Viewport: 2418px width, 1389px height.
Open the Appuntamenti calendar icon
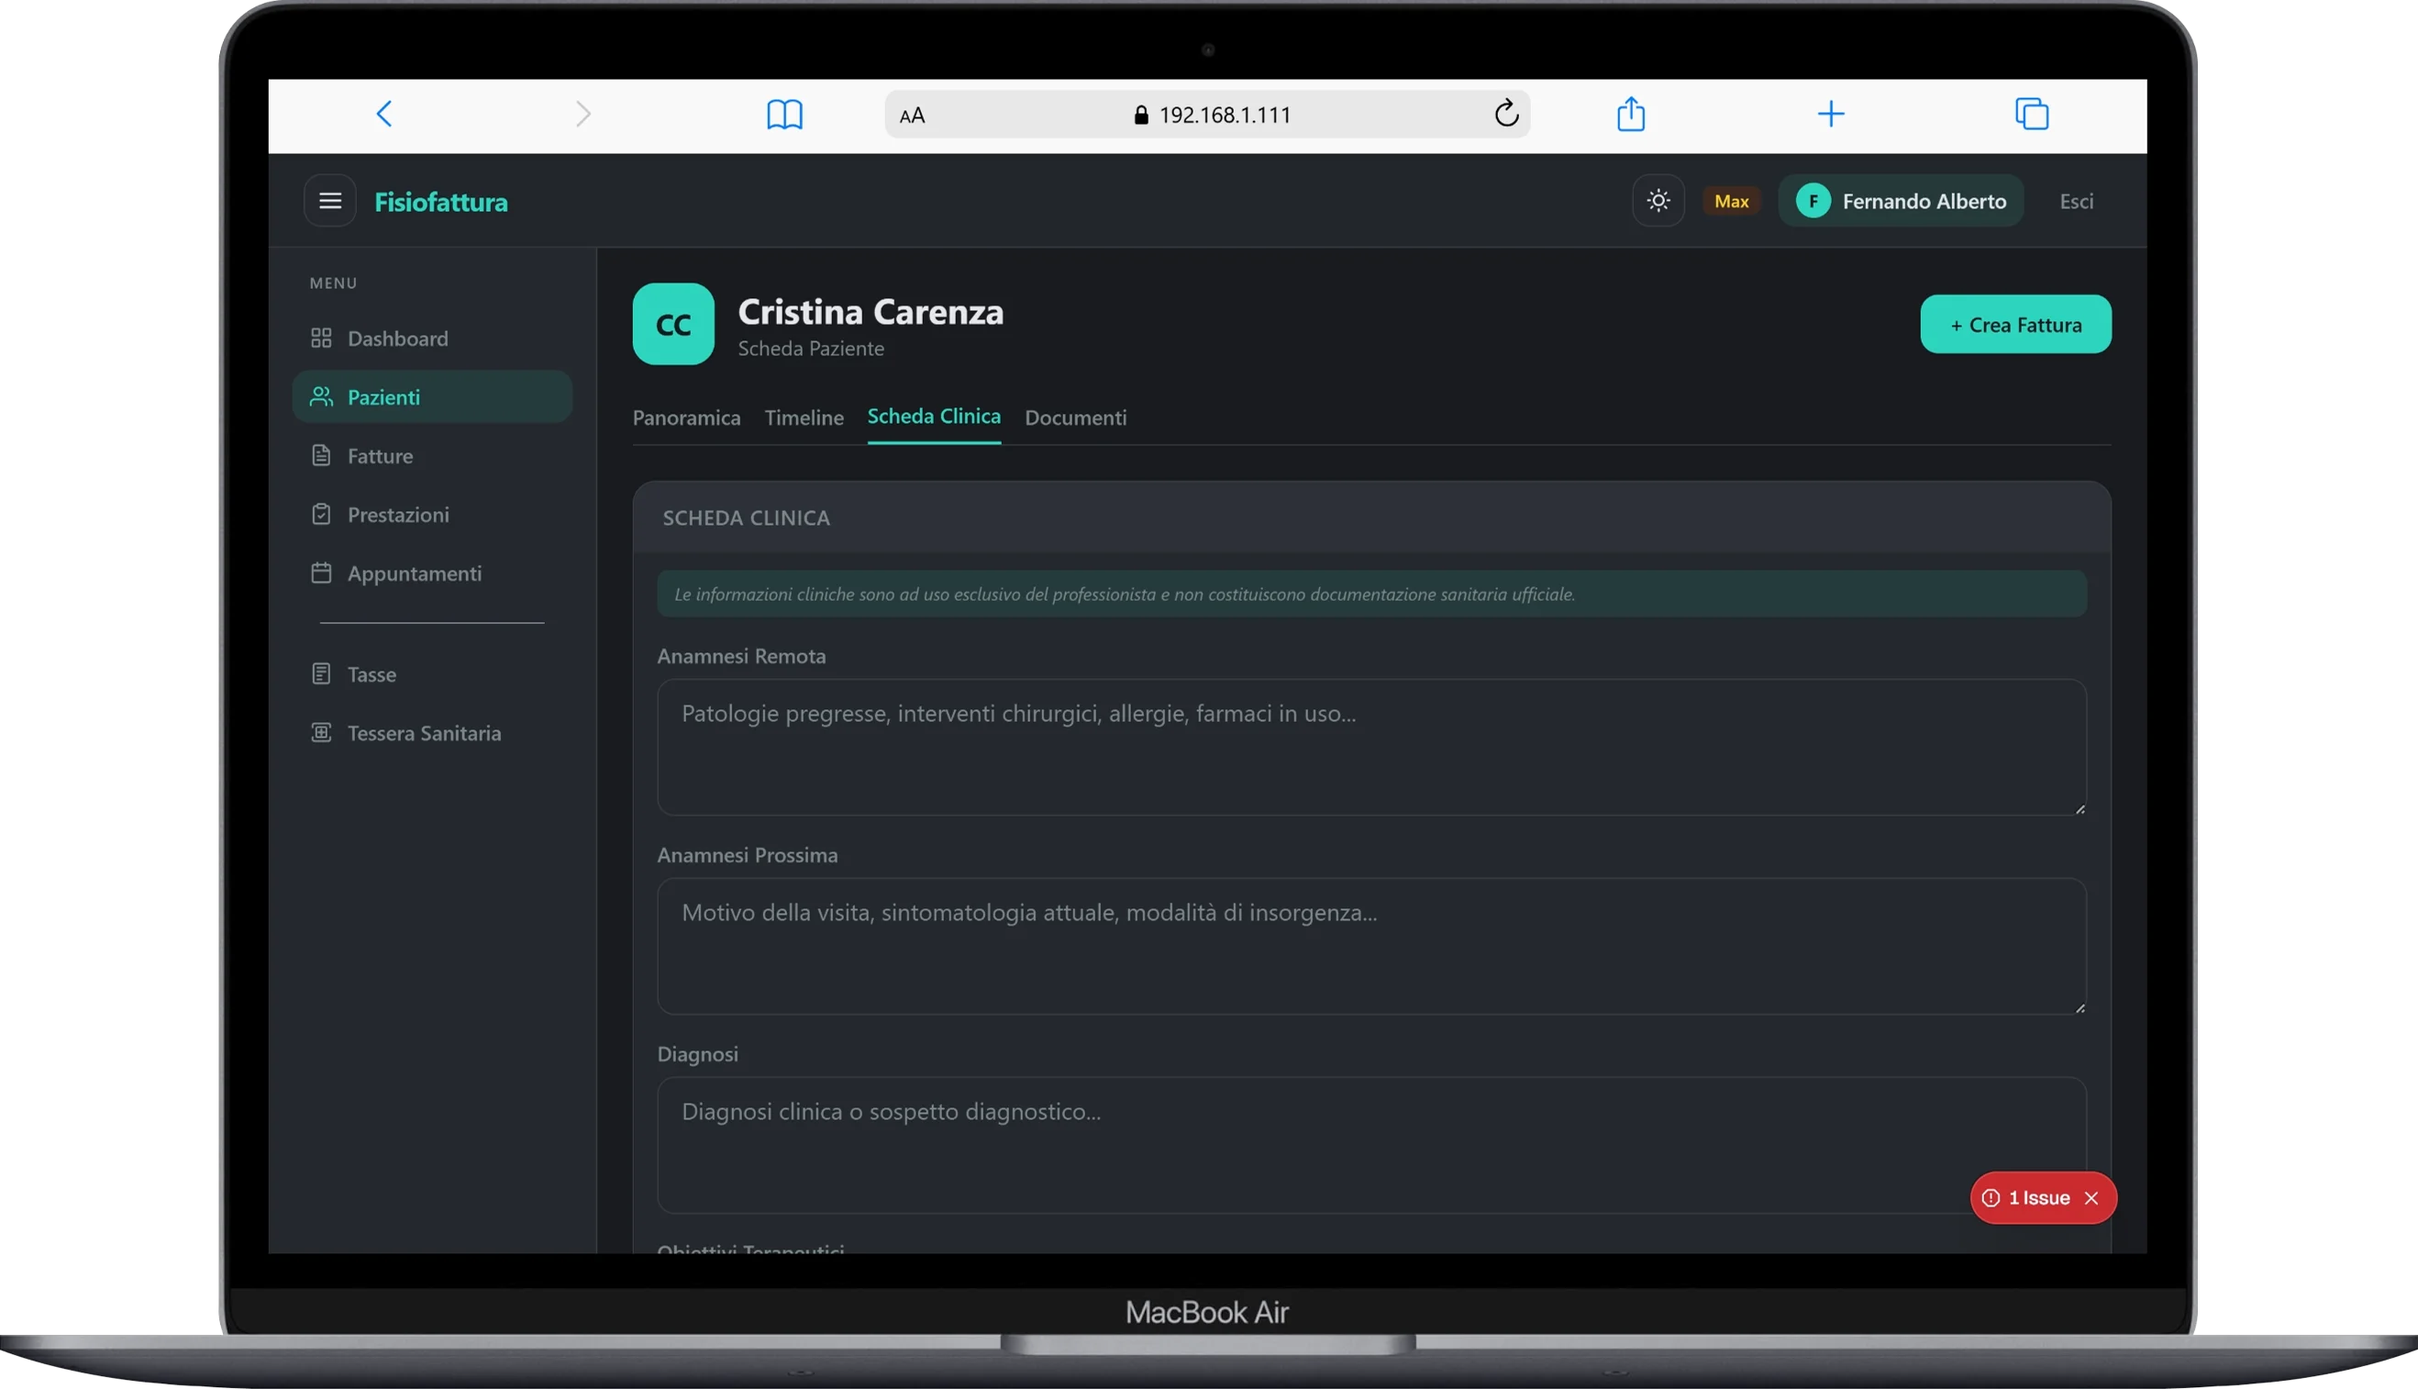click(320, 572)
